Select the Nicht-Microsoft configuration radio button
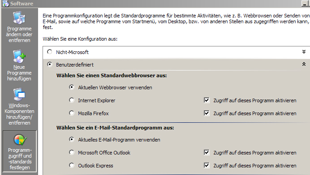The image size is (310, 175). (x=50, y=52)
